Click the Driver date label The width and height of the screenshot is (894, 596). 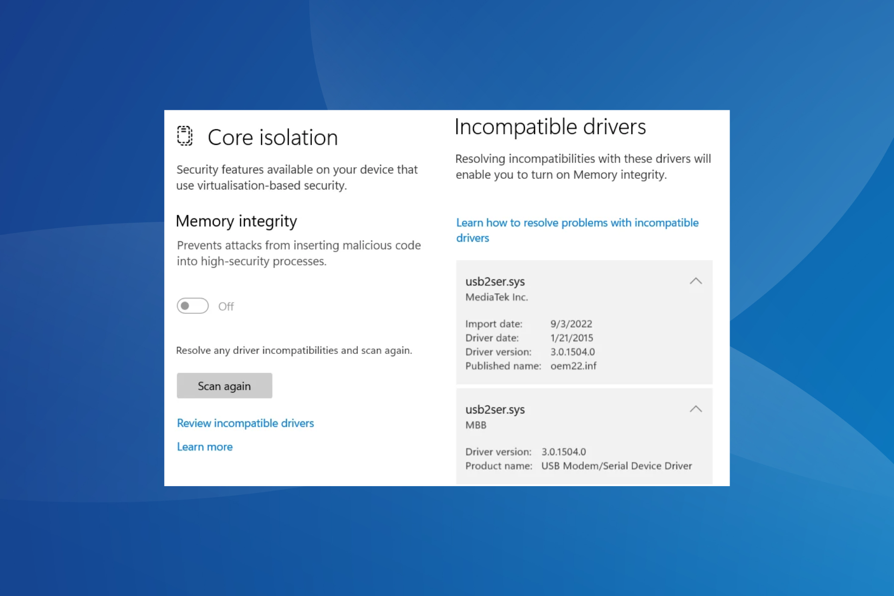point(492,338)
